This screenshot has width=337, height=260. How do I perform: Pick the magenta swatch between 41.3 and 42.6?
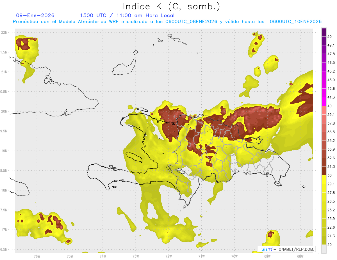324,93
